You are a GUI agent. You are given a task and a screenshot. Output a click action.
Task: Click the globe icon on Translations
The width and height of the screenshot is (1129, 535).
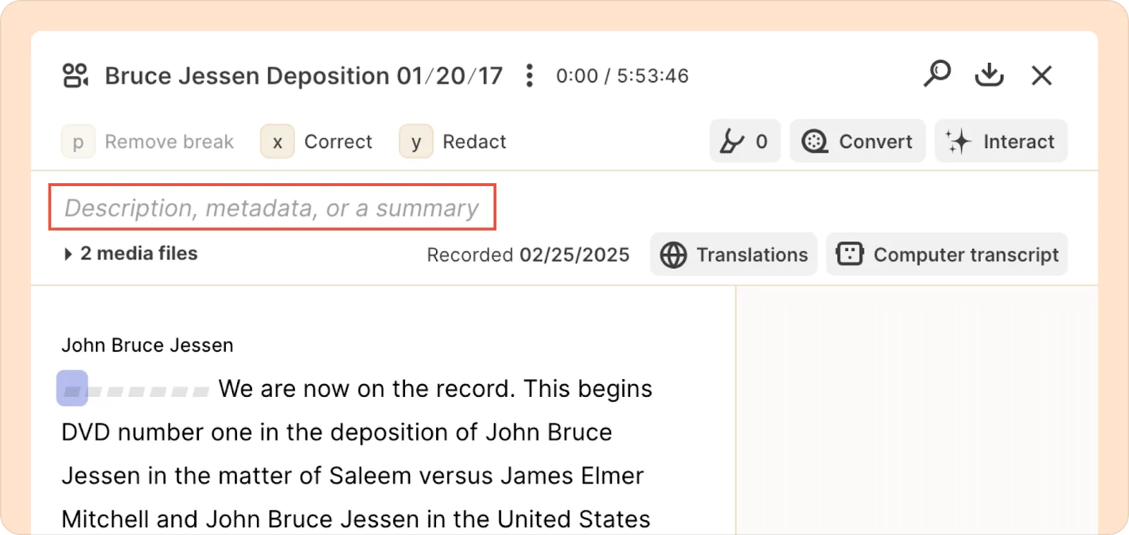[673, 254]
